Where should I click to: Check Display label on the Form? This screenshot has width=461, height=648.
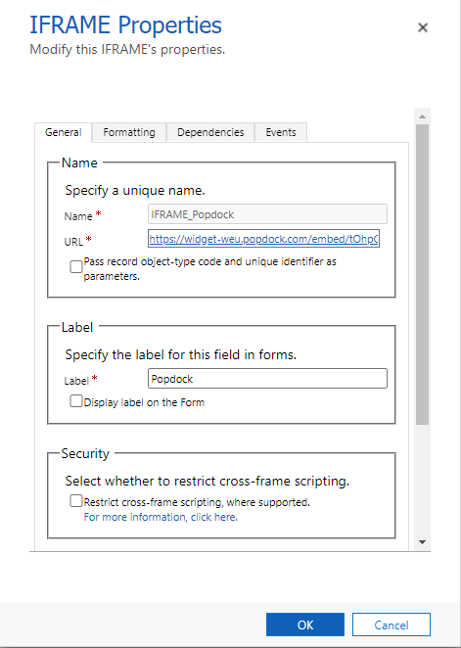click(76, 401)
